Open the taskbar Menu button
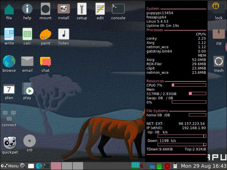This screenshot has width=227, height=170. [10, 166]
